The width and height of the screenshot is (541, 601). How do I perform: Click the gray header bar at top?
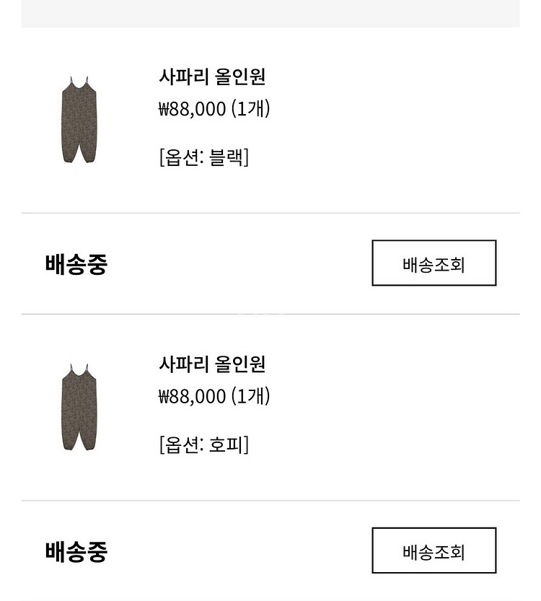(270, 13)
